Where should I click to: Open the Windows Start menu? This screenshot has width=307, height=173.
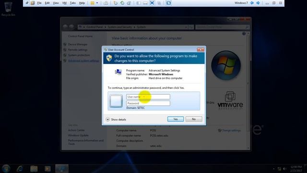(6, 169)
